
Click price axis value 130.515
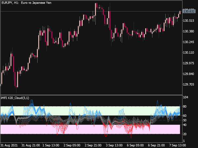(x=188, y=20)
